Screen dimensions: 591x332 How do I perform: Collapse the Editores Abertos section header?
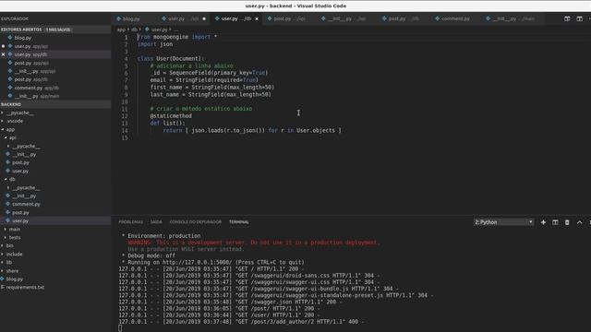[x=55, y=30]
